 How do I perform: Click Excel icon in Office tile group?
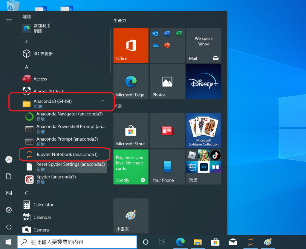179,33
